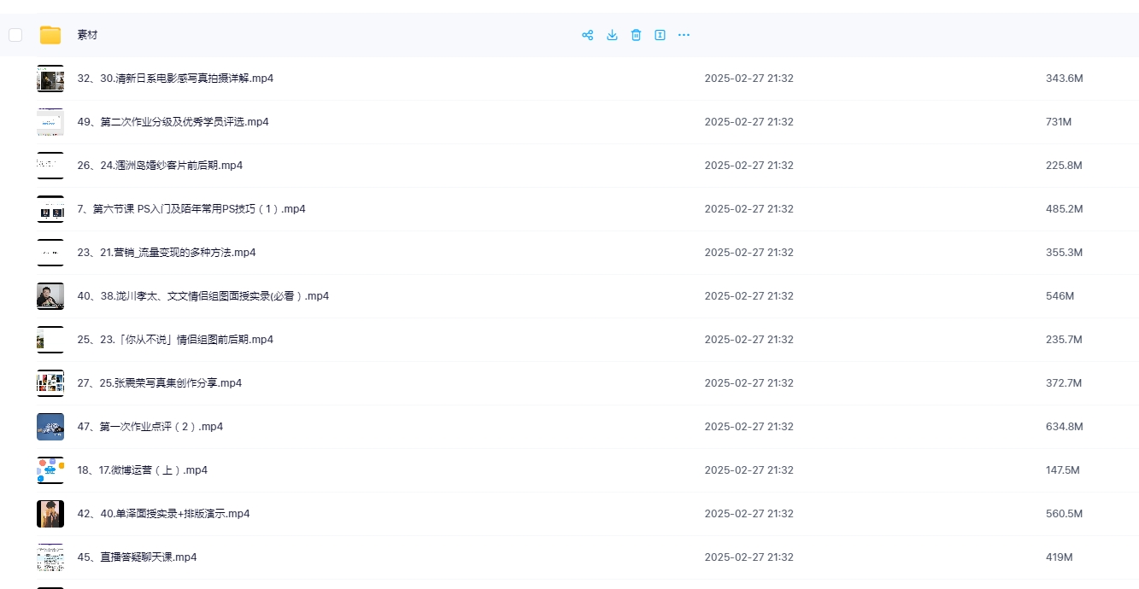Delete the 素材 folder via trash icon
This screenshot has width=1139, height=589.
(636, 35)
